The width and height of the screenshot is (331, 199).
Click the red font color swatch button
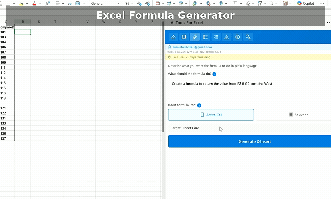[x=34, y=3]
